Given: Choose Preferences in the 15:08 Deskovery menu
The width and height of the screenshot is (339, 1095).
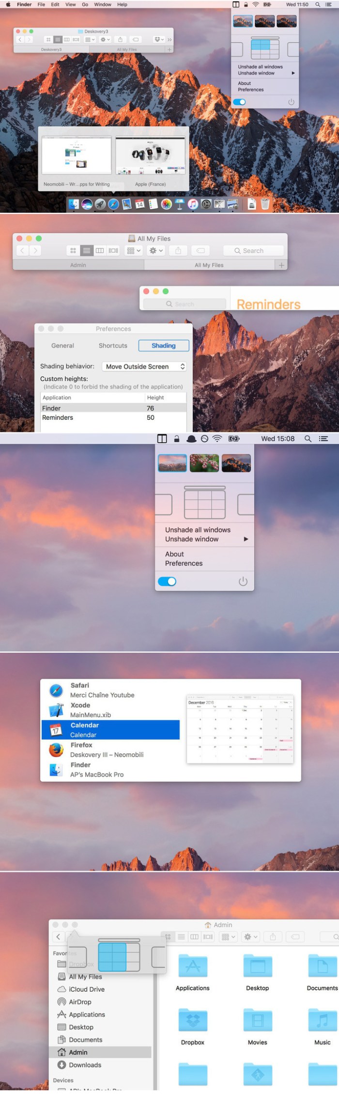Looking at the screenshot, I should click(184, 563).
